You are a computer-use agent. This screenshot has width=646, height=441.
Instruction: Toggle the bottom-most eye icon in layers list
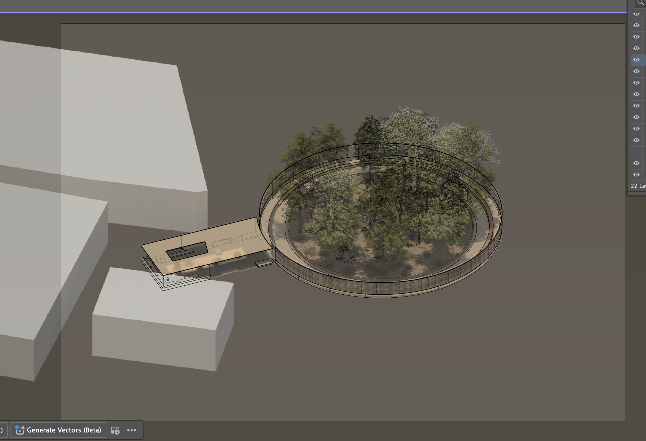636,175
